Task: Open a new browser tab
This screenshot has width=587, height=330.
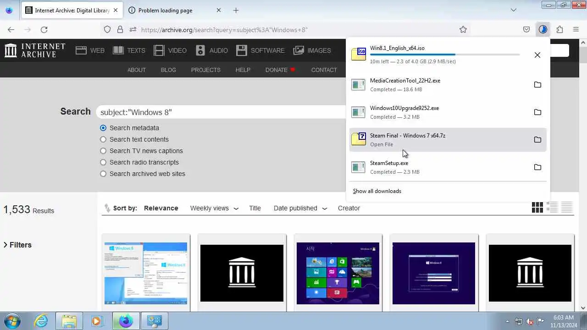Action: coord(236,10)
